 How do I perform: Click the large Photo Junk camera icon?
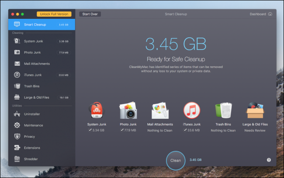click(128, 110)
